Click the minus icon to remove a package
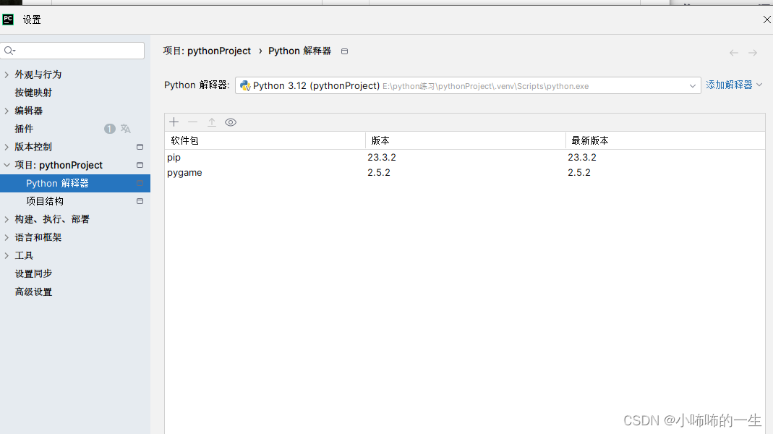The width and height of the screenshot is (773, 434). pyautogui.click(x=192, y=122)
